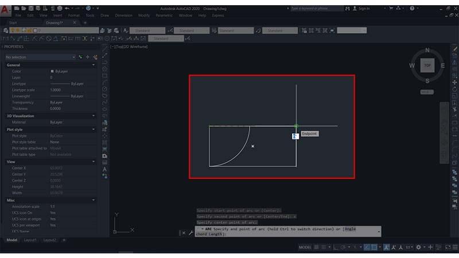Click the search binoculars icon
This screenshot has width=459, height=258.
pyautogui.click(x=348, y=9)
